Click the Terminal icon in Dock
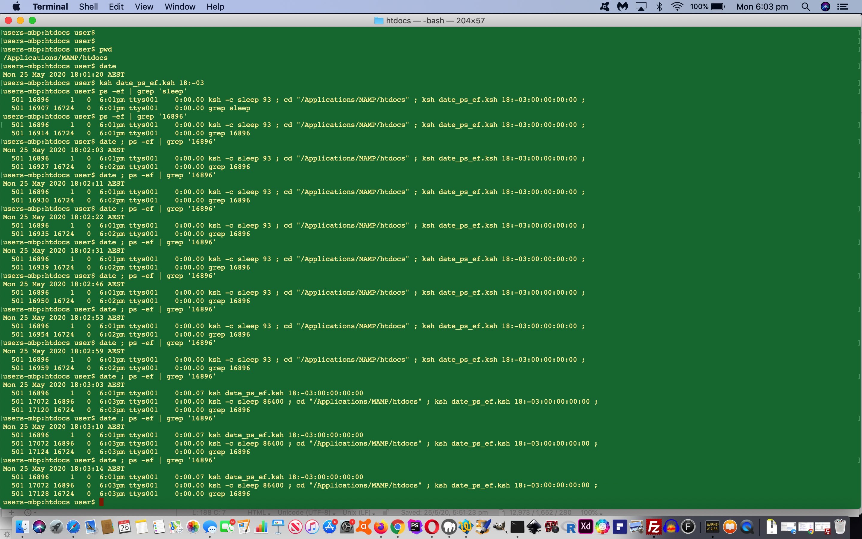862x539 pixels. 517,526
